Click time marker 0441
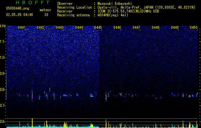The image size is (201, 128). [x=21, y=28]
